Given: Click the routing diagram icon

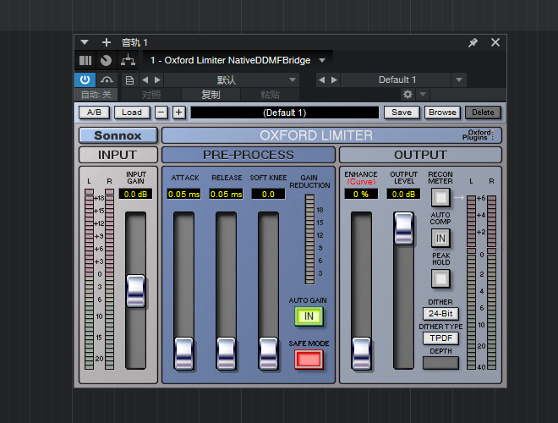Looking at the screenshot, I should 127,61.
